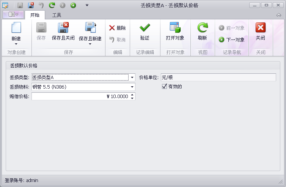Click the 丢损默认价格 group header
Viewport: 286px width, 187px height.
[24, 66]
